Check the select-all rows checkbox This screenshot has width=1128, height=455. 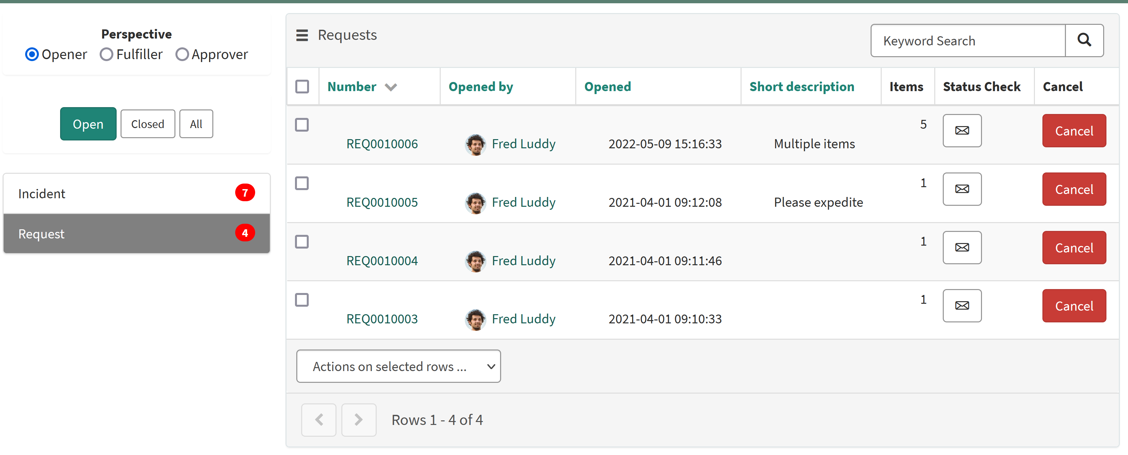[x=302, y=86]
